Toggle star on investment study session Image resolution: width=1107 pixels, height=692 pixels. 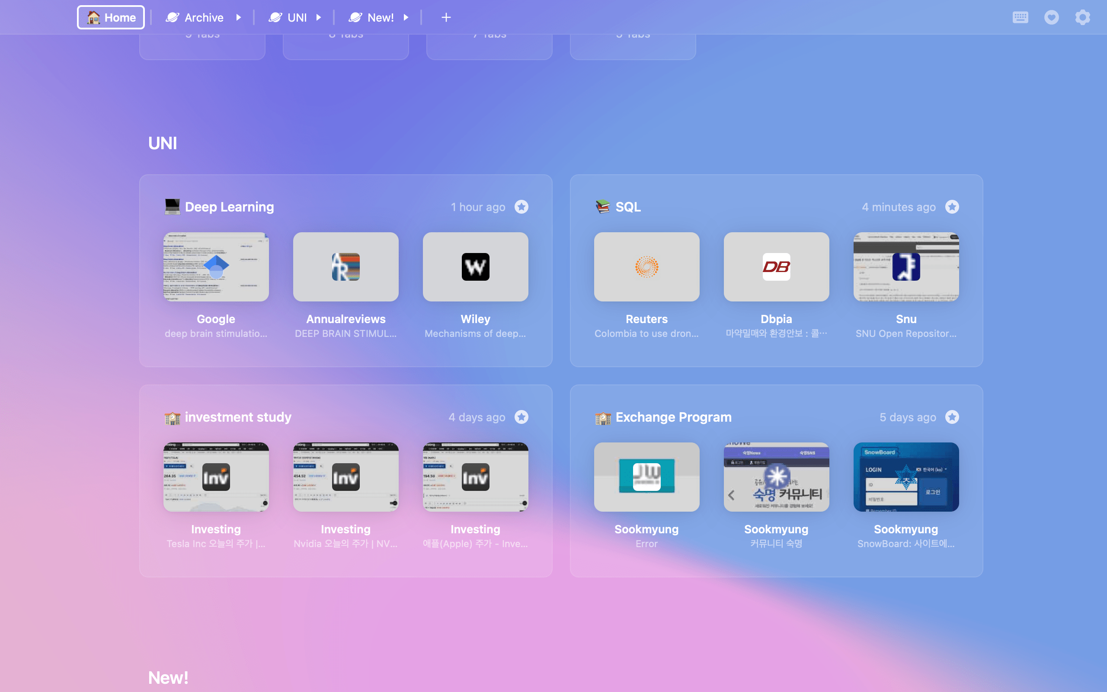pos(521,417)
